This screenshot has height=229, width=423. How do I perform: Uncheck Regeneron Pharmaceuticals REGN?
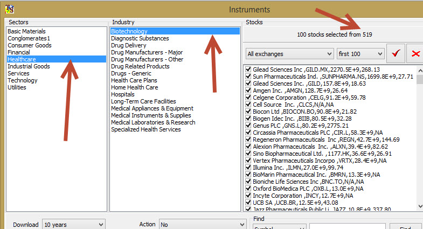[248, 140]
